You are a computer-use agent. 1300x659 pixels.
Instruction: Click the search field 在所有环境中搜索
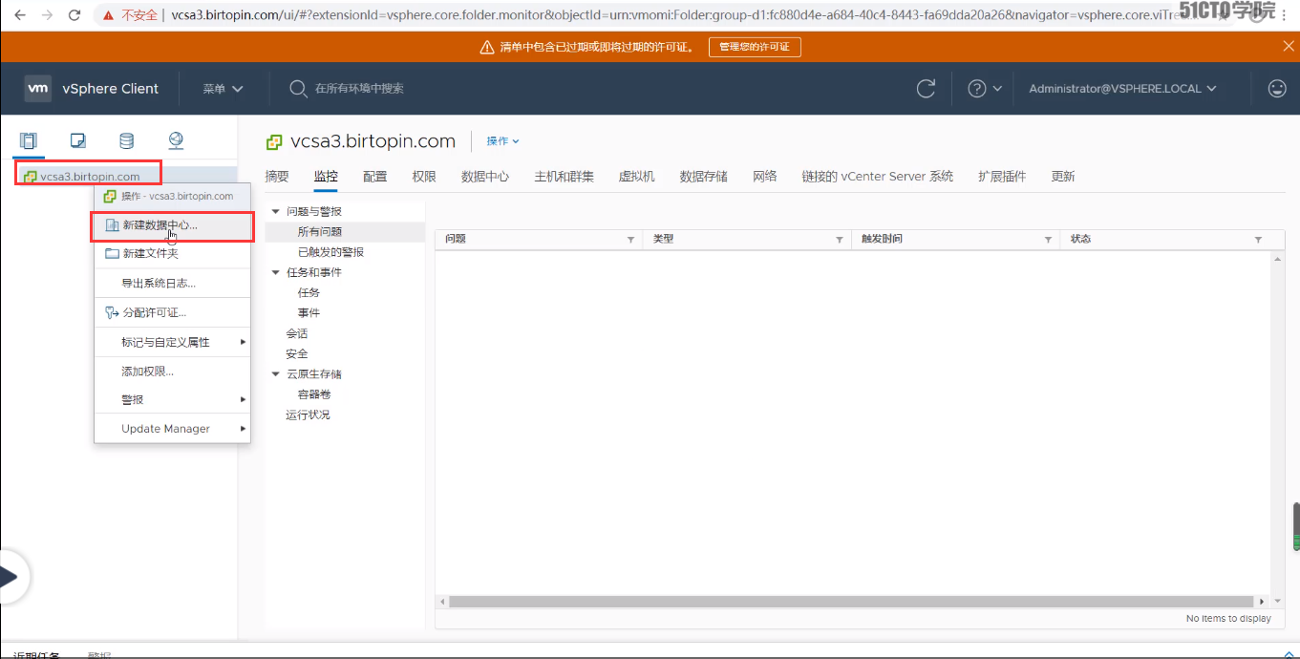coord(359,89)
